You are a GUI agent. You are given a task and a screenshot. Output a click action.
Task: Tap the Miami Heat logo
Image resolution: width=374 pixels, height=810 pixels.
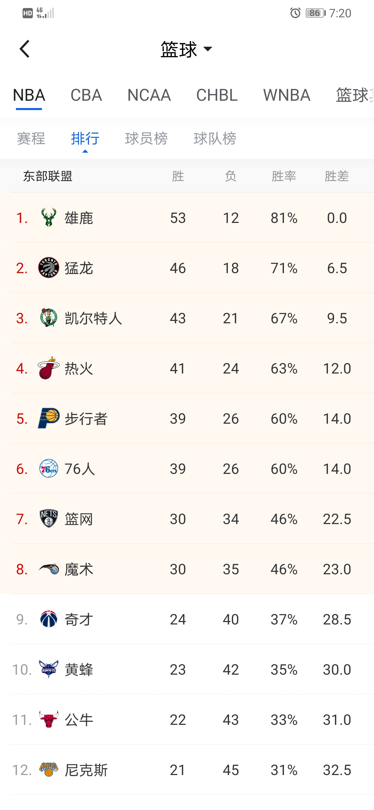(48, 368)
